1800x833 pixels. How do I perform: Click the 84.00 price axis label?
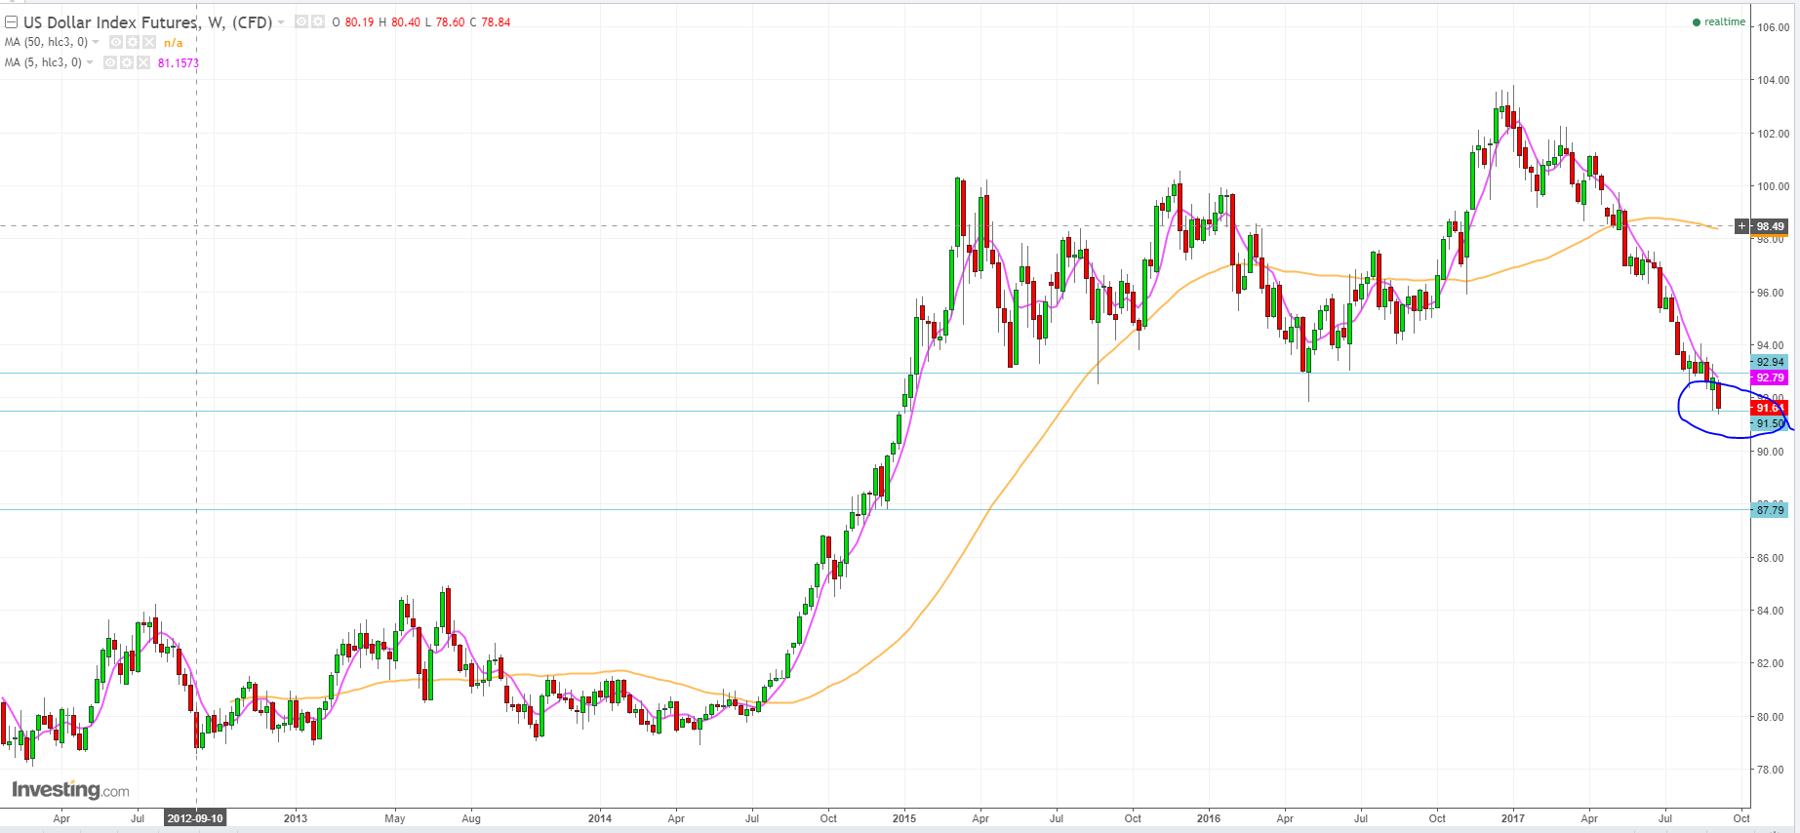click(x=1770, y=611)
